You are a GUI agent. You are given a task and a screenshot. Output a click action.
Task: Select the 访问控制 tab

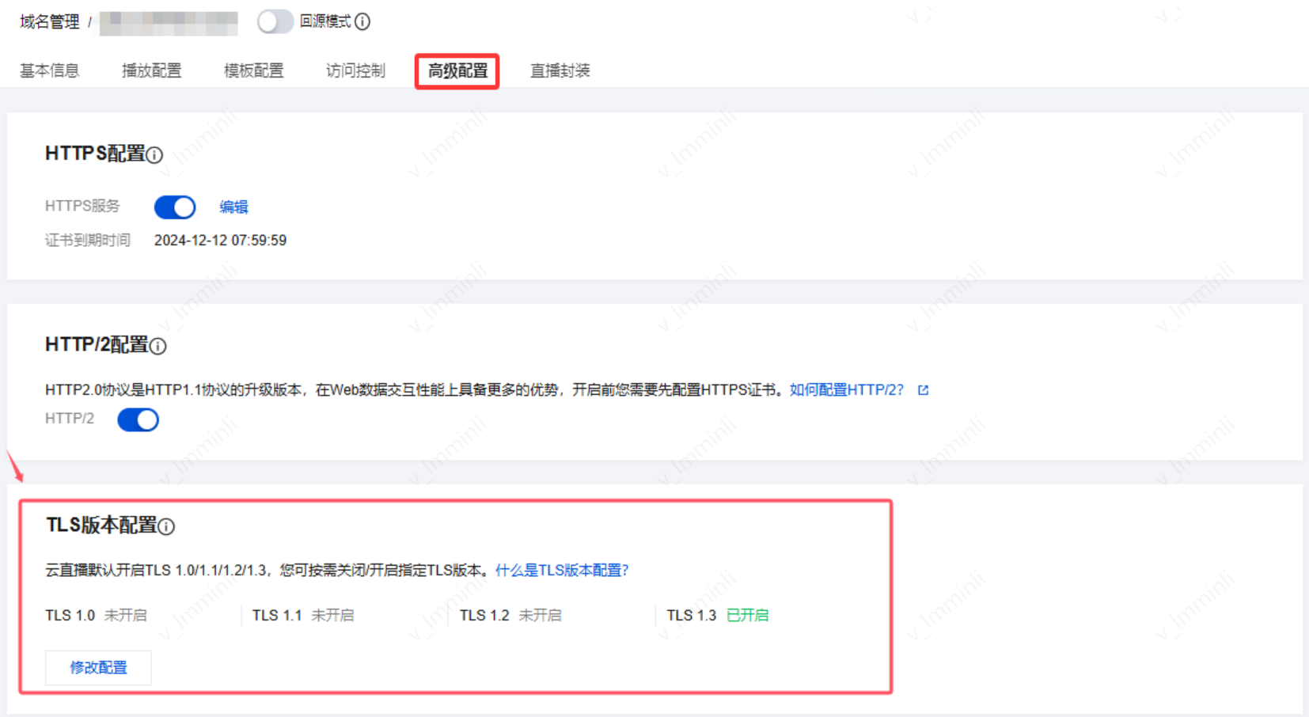pos(356,70)
